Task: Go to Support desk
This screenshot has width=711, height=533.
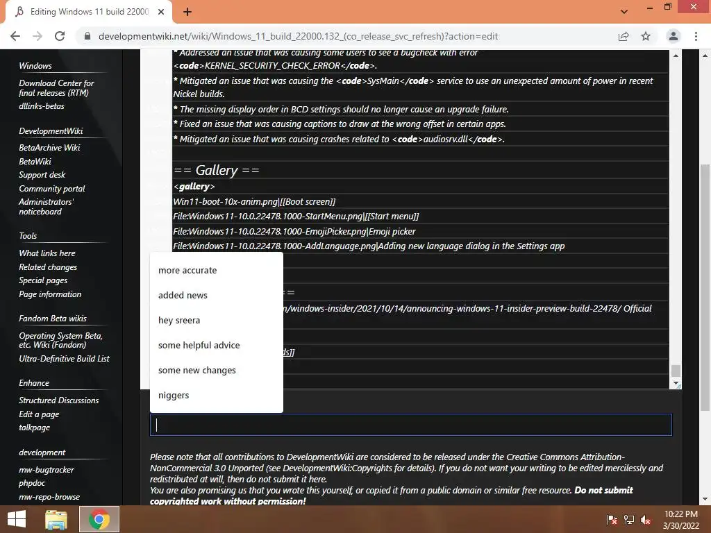Action: pos(42,175)
